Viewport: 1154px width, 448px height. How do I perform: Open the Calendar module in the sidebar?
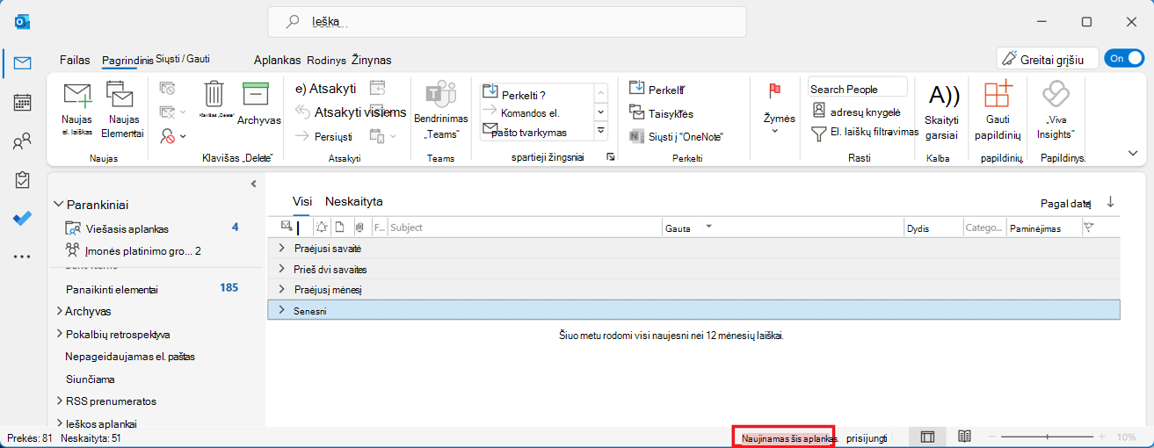point(23,102)
